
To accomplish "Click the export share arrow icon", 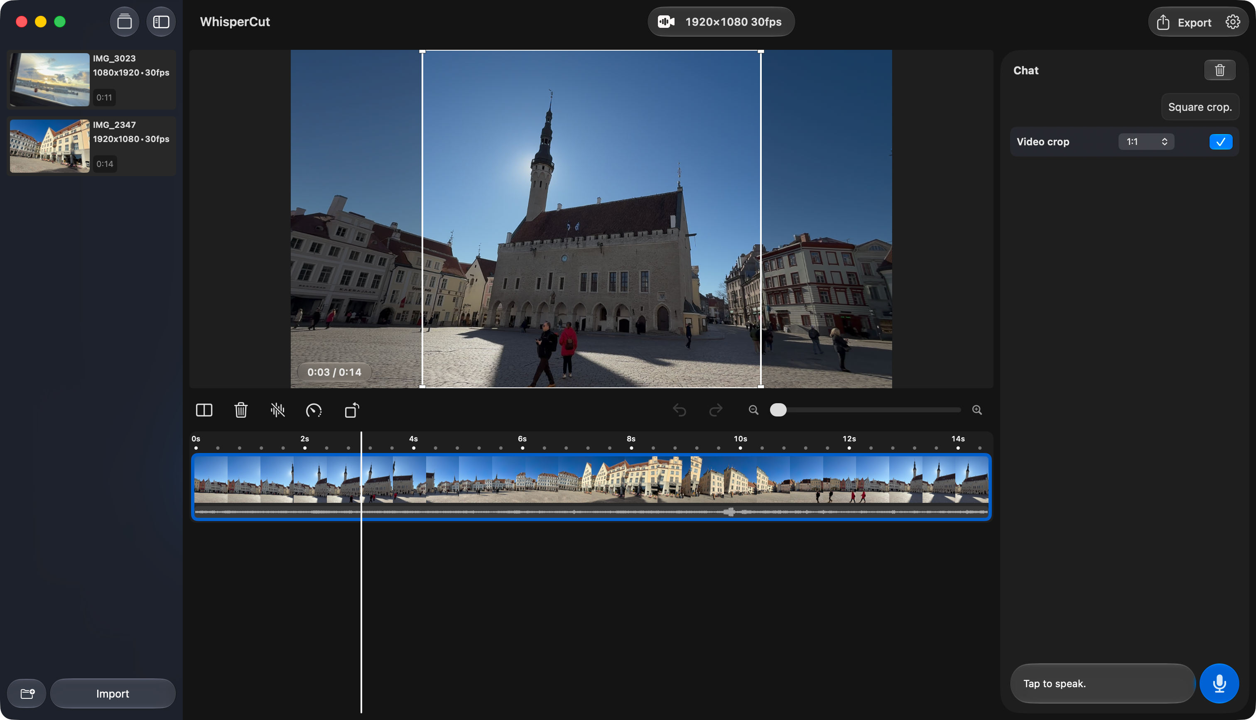I will pyautogui.click(x=1163, y=22).
